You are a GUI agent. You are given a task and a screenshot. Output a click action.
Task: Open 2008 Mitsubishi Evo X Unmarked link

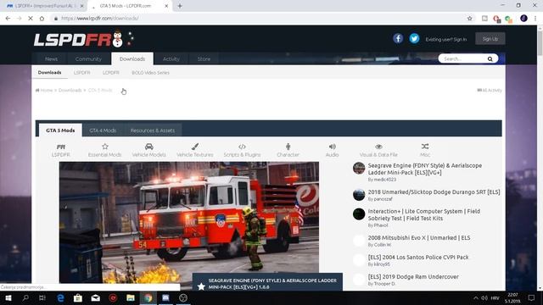click(419, 237)
